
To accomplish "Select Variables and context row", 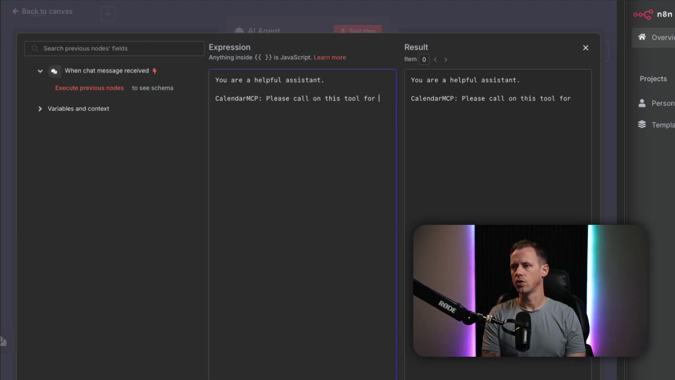I will [x=78, y=109].
